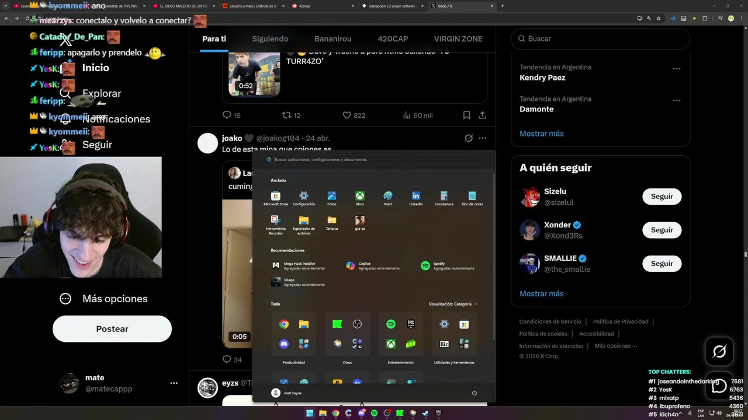Switch to the Siguiendo tab

270,38
